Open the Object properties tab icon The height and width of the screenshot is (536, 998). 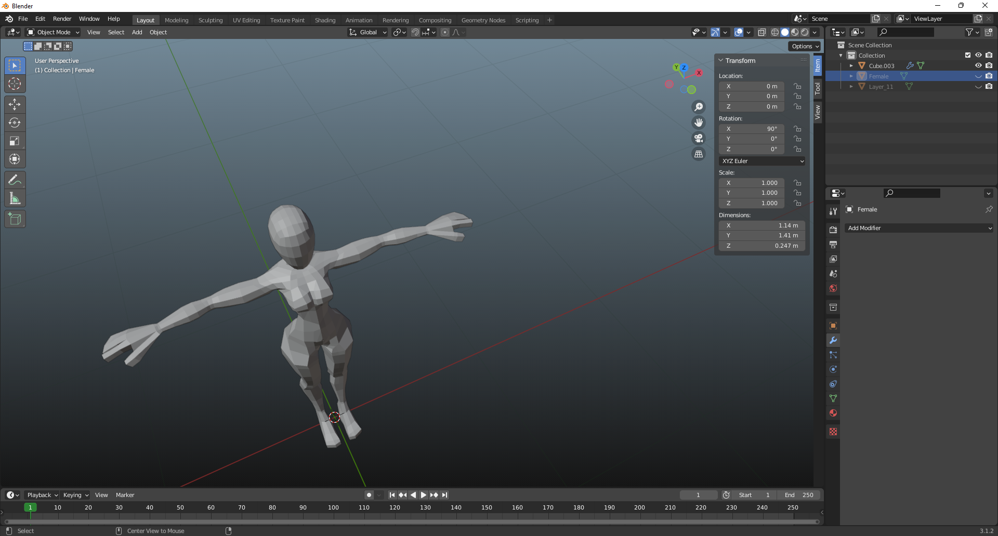pos(833,326)
